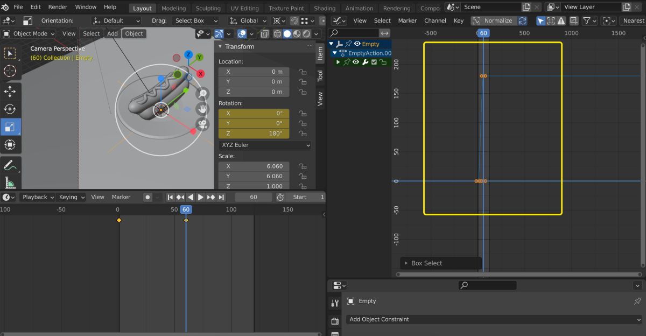Select the Rotate tool in viewport toolbar
This screenshot has height=336, width=646.
click(10, 109)
